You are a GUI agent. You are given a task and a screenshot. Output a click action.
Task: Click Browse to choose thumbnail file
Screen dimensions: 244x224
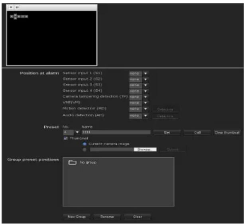(145, 149)
